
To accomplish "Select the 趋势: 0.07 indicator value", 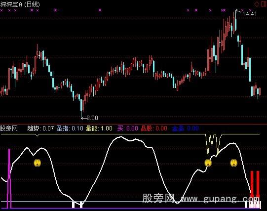I will (40, 128).
